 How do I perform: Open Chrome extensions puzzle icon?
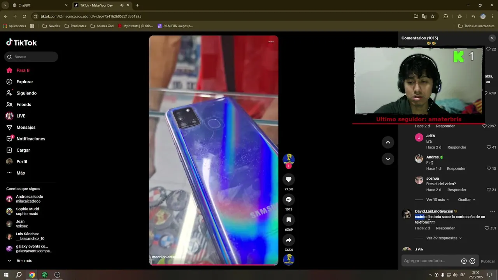[x=446, y=16]
